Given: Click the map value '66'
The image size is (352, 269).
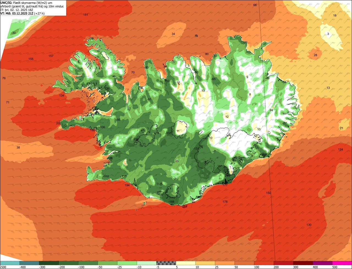Looking at the screenshot, I should point(255,5).
